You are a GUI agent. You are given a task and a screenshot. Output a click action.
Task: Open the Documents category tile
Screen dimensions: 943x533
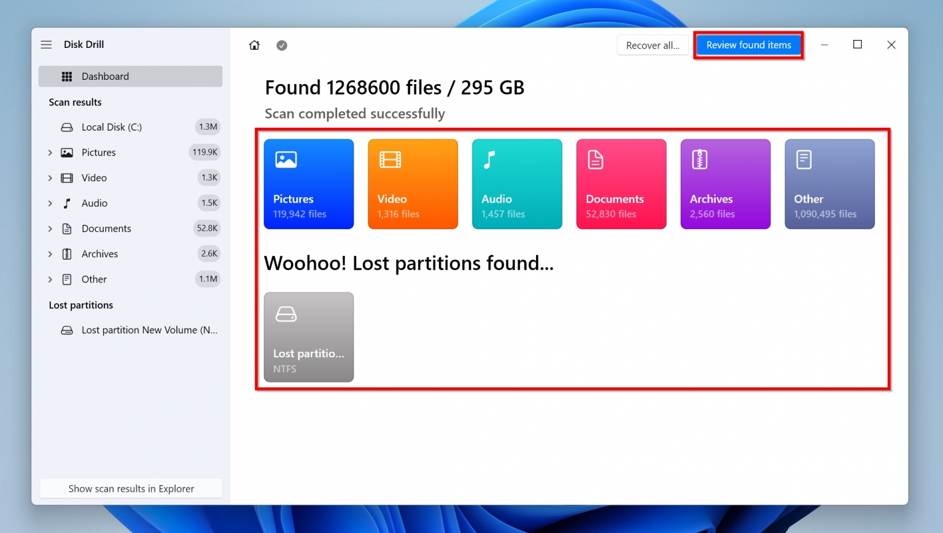(x=621, y=184)
